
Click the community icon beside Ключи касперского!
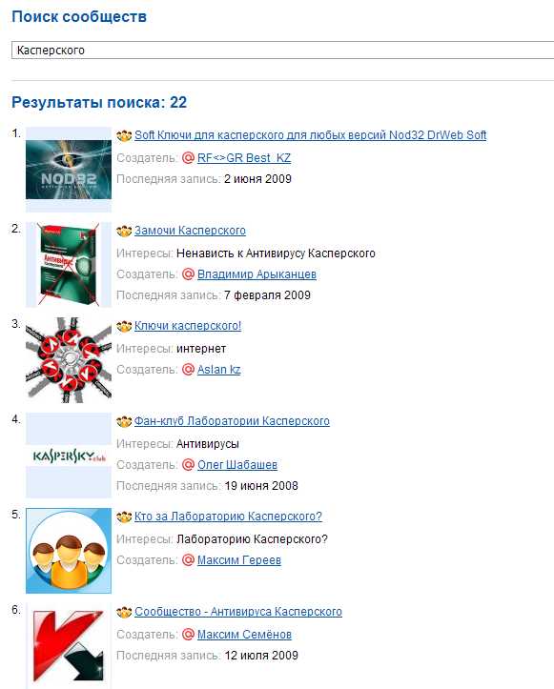tap(124, 326)
